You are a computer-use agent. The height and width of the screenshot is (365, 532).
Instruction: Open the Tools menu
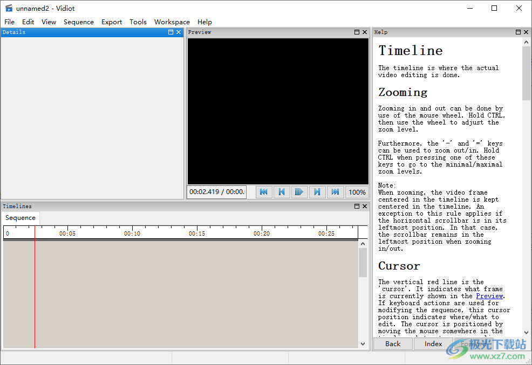click(x=138, y=22)
